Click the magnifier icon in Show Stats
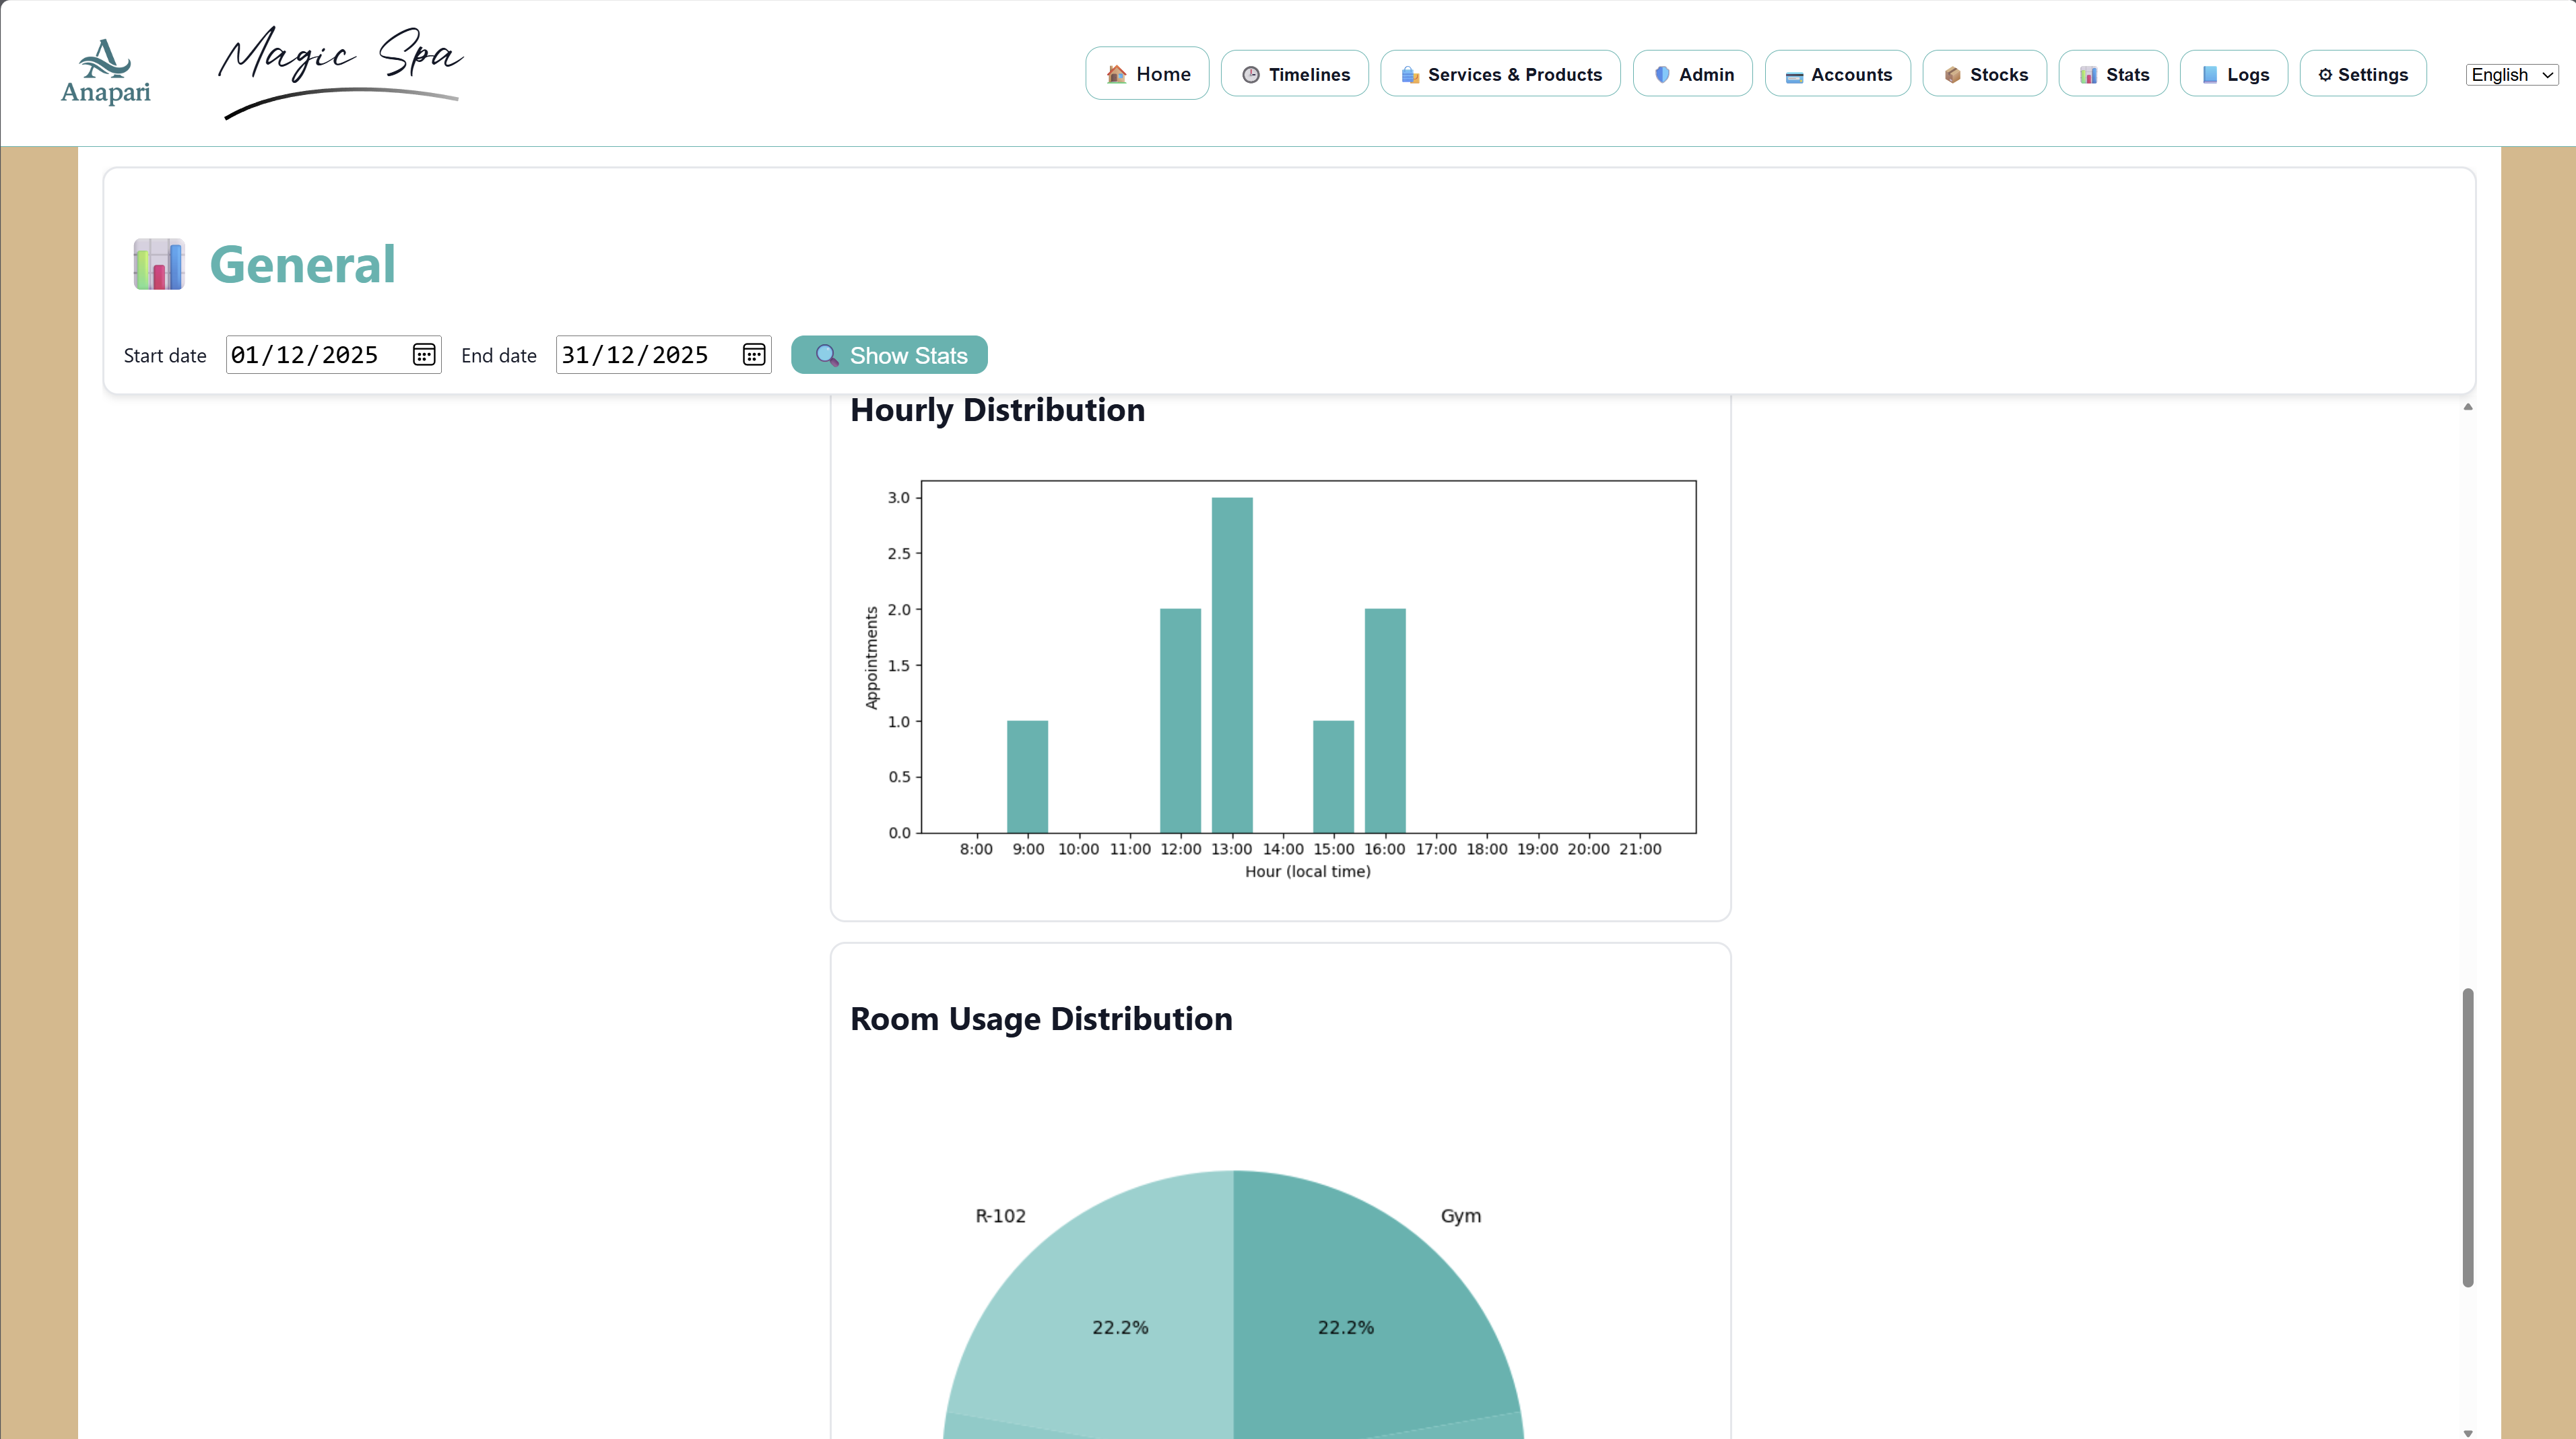This screenshot has width=2576, height=1439. (826, 356)
